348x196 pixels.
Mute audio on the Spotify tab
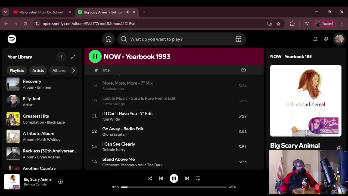128,12
